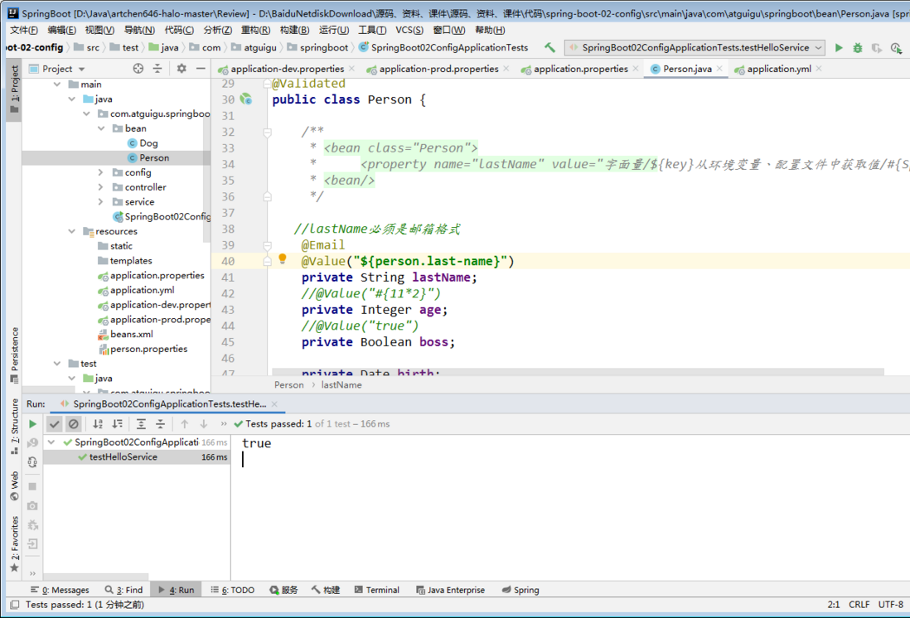Collapse the bean package

[x=101, y=128]
